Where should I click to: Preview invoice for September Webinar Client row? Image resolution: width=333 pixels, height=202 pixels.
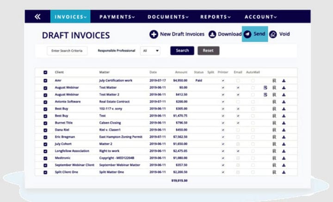[274, 165]
